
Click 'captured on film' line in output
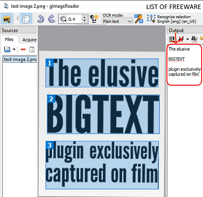pos(184,74)
